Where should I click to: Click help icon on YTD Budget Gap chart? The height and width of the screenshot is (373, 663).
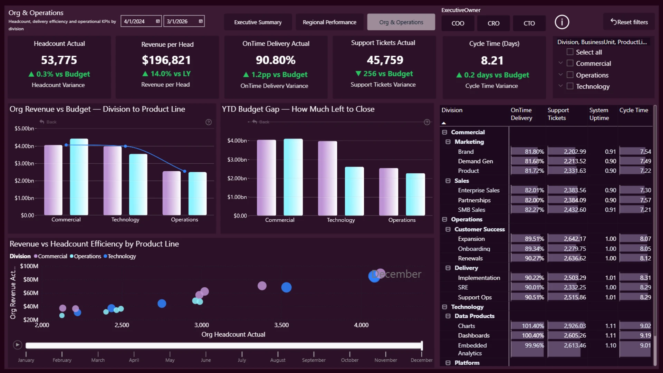[427, 122]
